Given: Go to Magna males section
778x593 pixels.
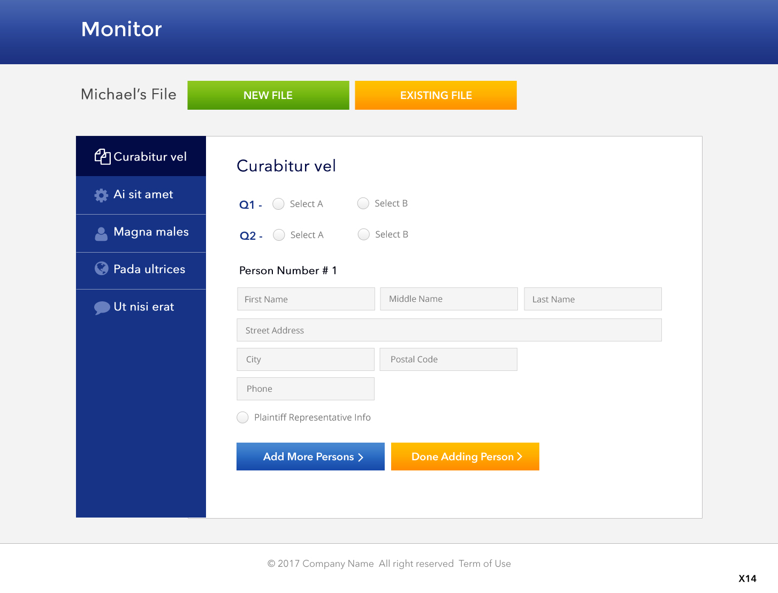Looking at the screenshot, I should 141,233.
